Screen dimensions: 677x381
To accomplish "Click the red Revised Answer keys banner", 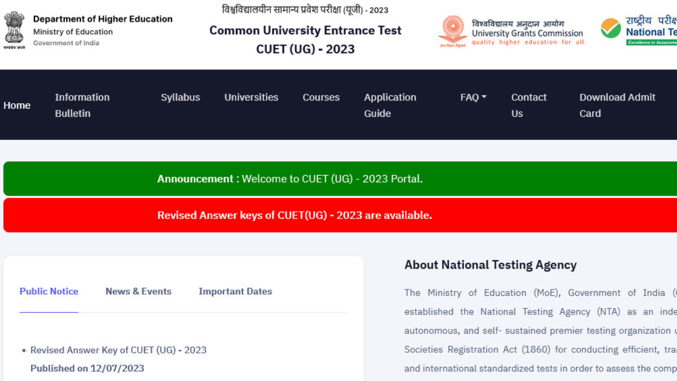I will [294, 215].
